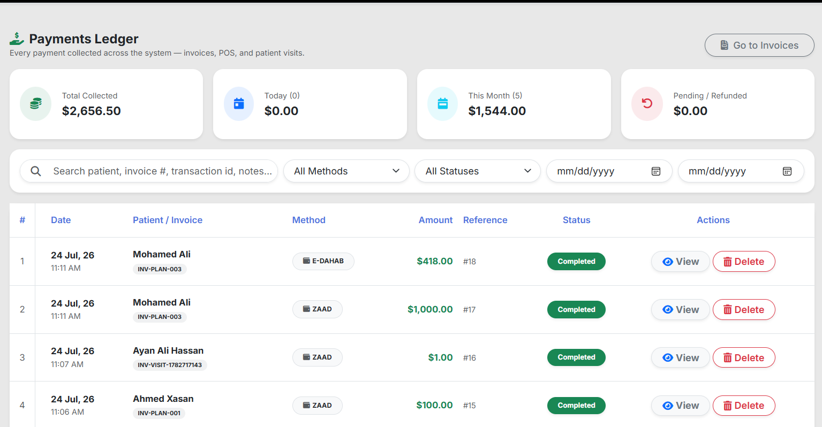Click the trash icon in the $1,000.00 row

tap(728, 310)
